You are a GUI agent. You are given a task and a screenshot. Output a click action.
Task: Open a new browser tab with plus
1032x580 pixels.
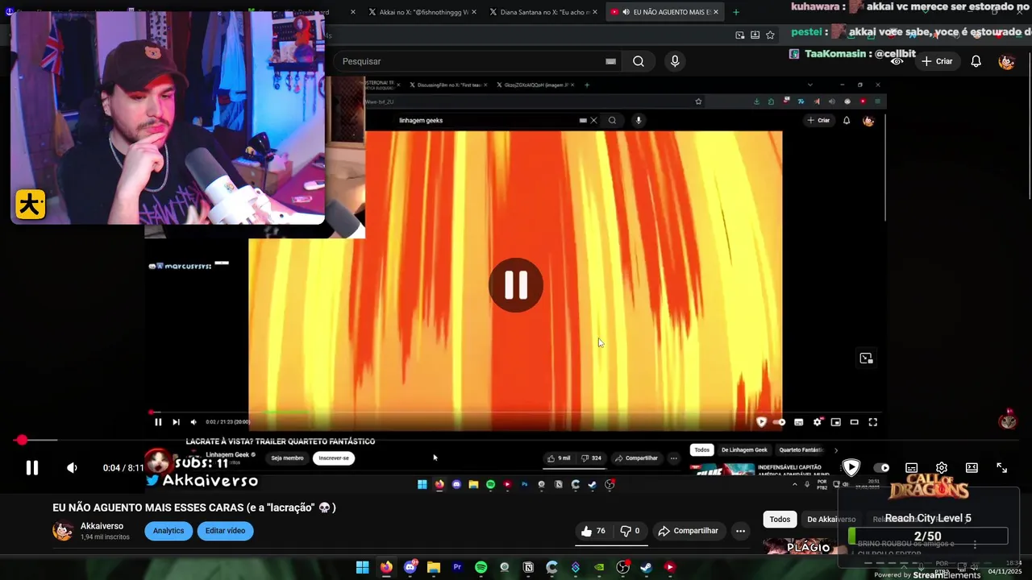coord(735,12)
